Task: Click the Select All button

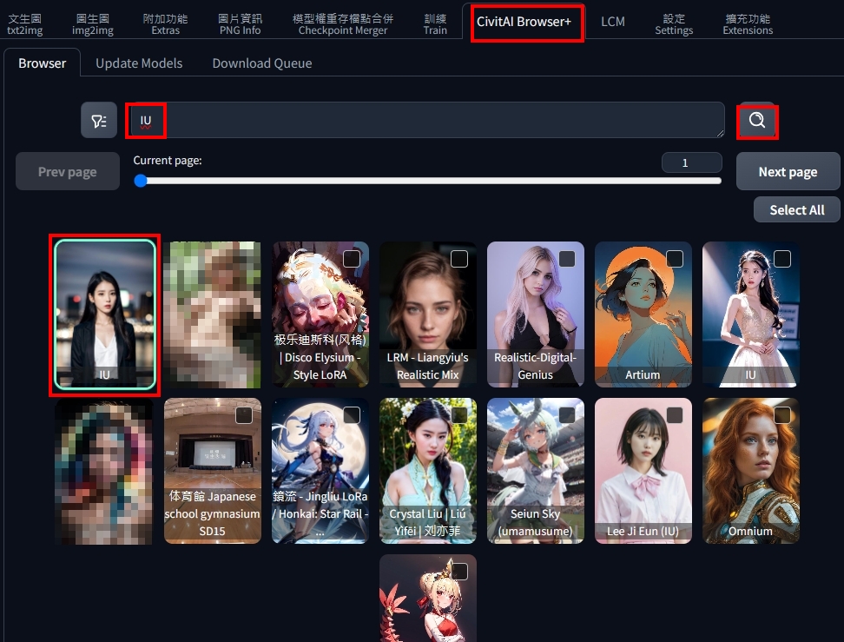Action: click(796, 209)
